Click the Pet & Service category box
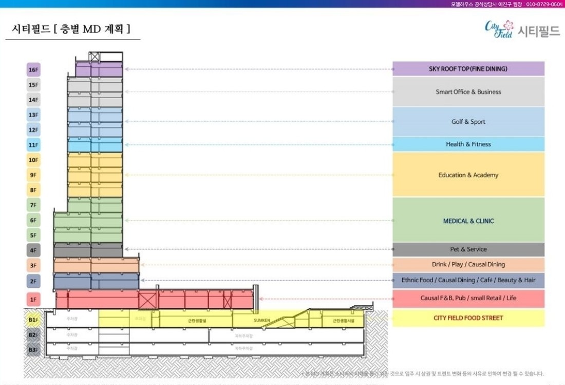 468,249
